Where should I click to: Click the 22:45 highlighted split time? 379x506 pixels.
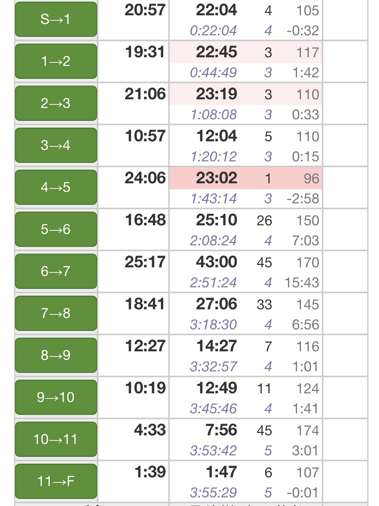tap(216, 52)
